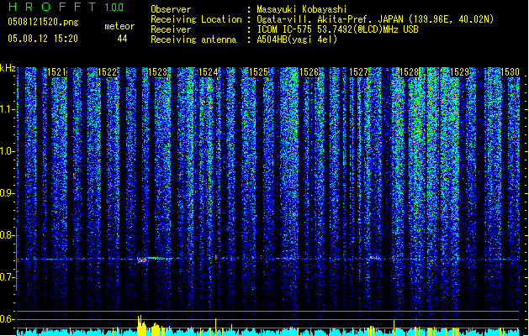Click the 1529 time marker
The height and width of the screenshot is (336, 529).
pos(459,72)
